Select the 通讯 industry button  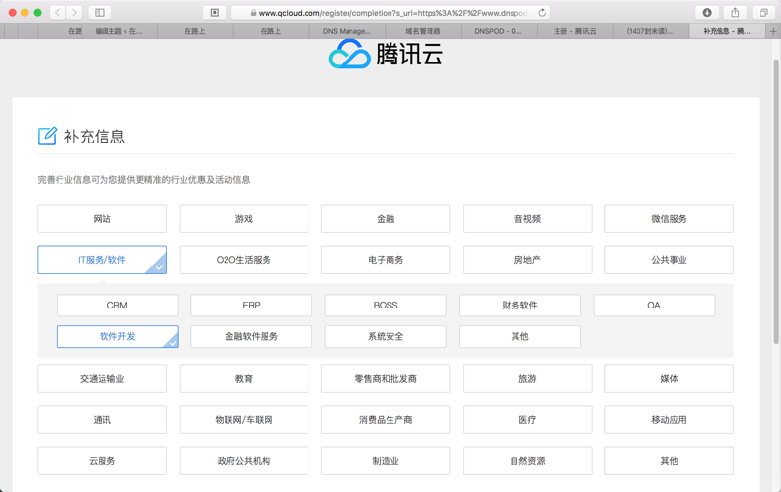pyautogui.click(x=103, y=420)
